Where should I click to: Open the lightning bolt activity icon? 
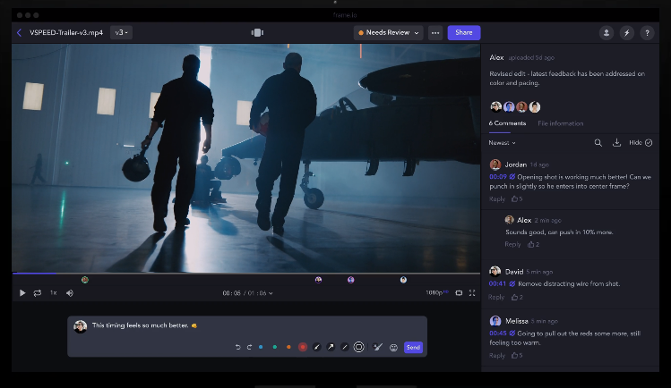point(626,32)
